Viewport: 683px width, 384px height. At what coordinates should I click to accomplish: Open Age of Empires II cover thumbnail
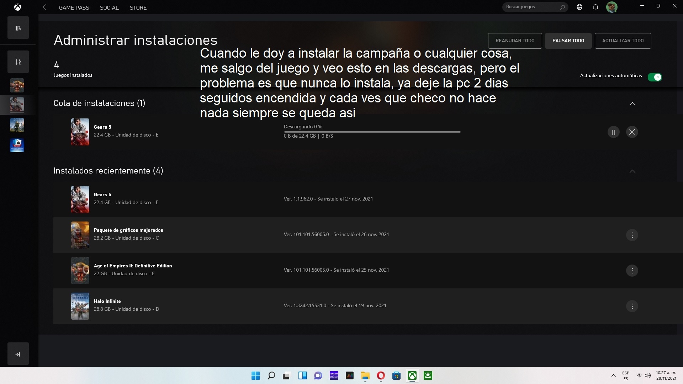[80, 271]
